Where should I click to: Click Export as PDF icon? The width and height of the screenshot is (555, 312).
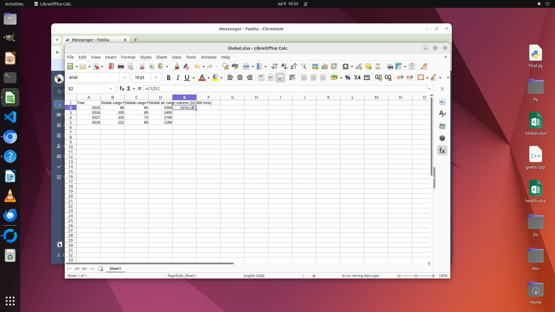(111, 66)
